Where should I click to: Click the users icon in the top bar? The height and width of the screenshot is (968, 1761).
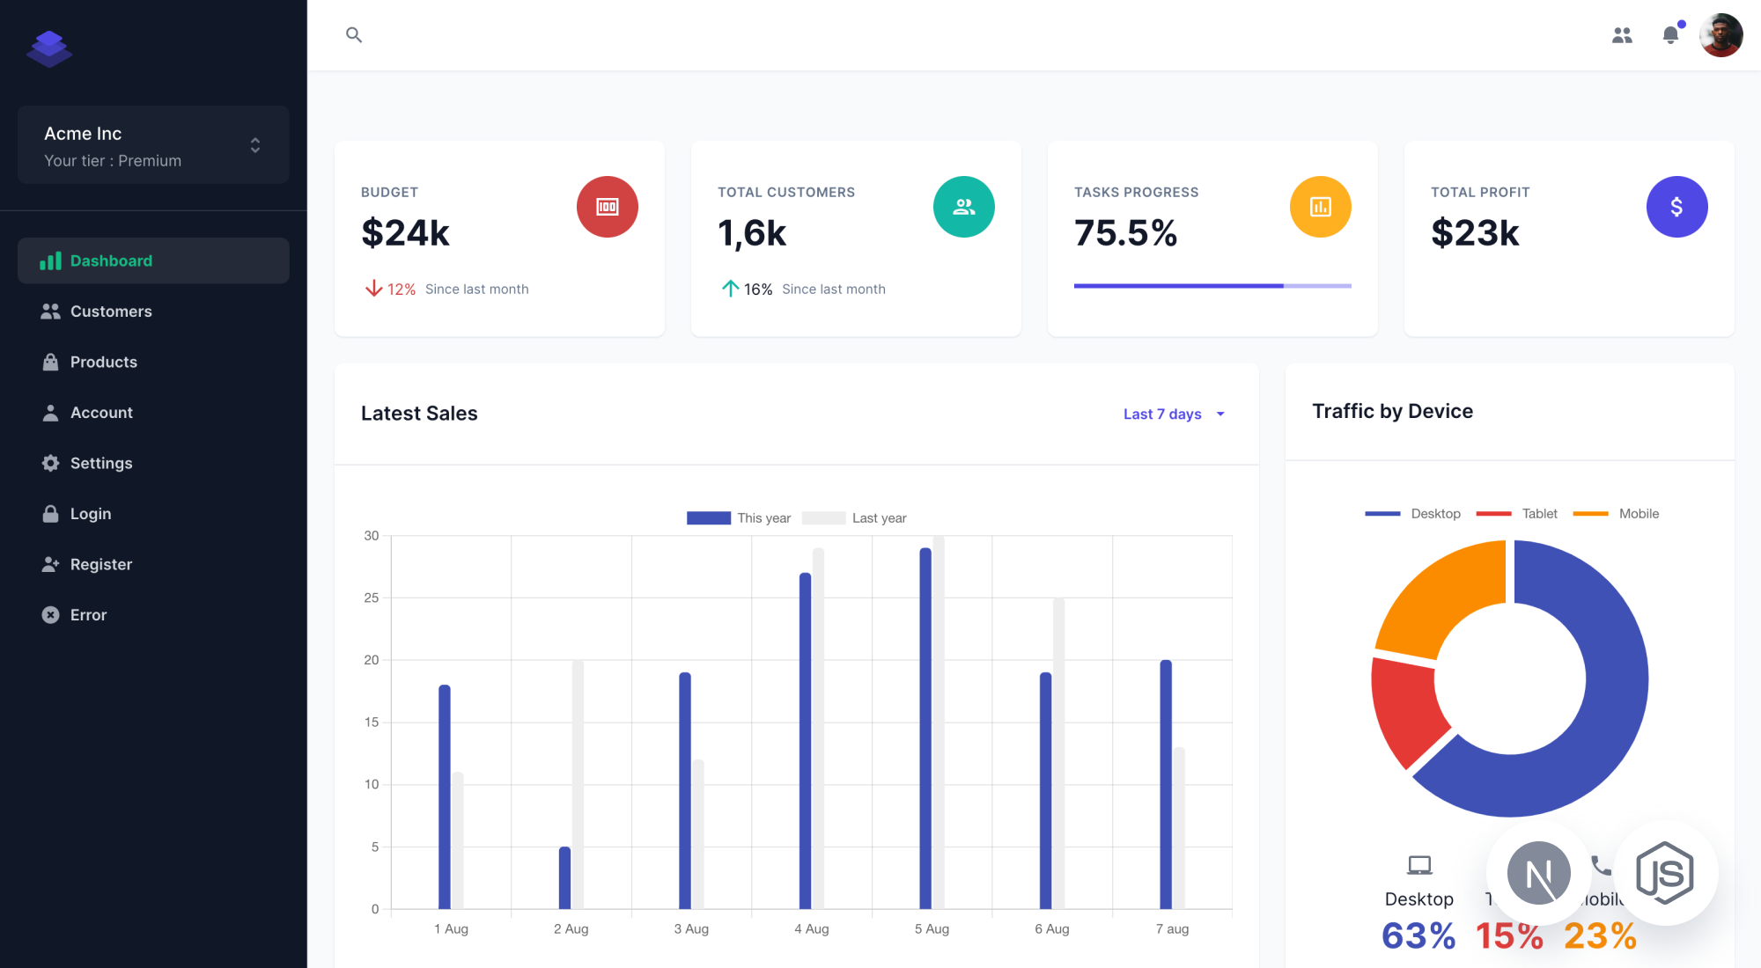coord(1623,34)
